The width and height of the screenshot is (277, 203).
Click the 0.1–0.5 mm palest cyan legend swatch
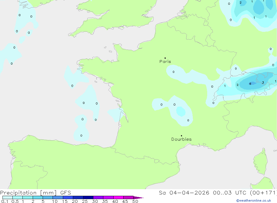(x=7, y=197)
